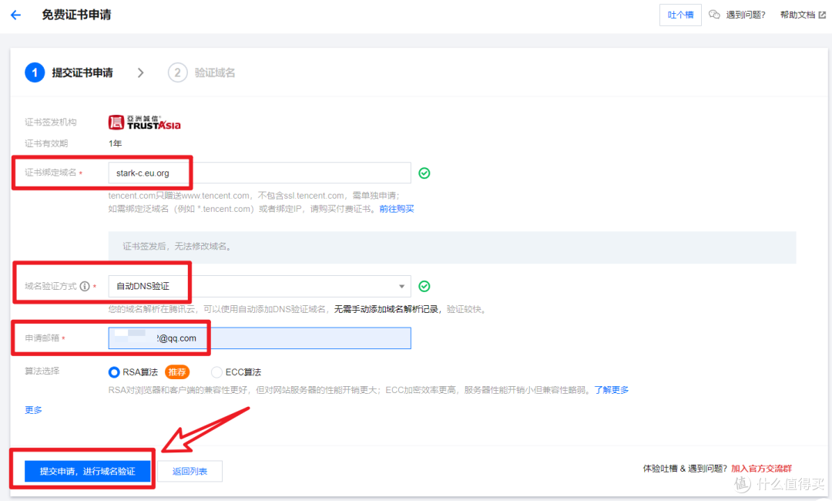Click the step 1 circle icon
832x501 pixels.
coord(35,72)
